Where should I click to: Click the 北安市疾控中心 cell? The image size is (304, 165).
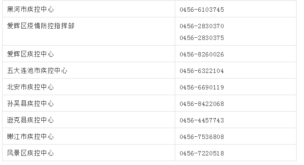(89, 87)
